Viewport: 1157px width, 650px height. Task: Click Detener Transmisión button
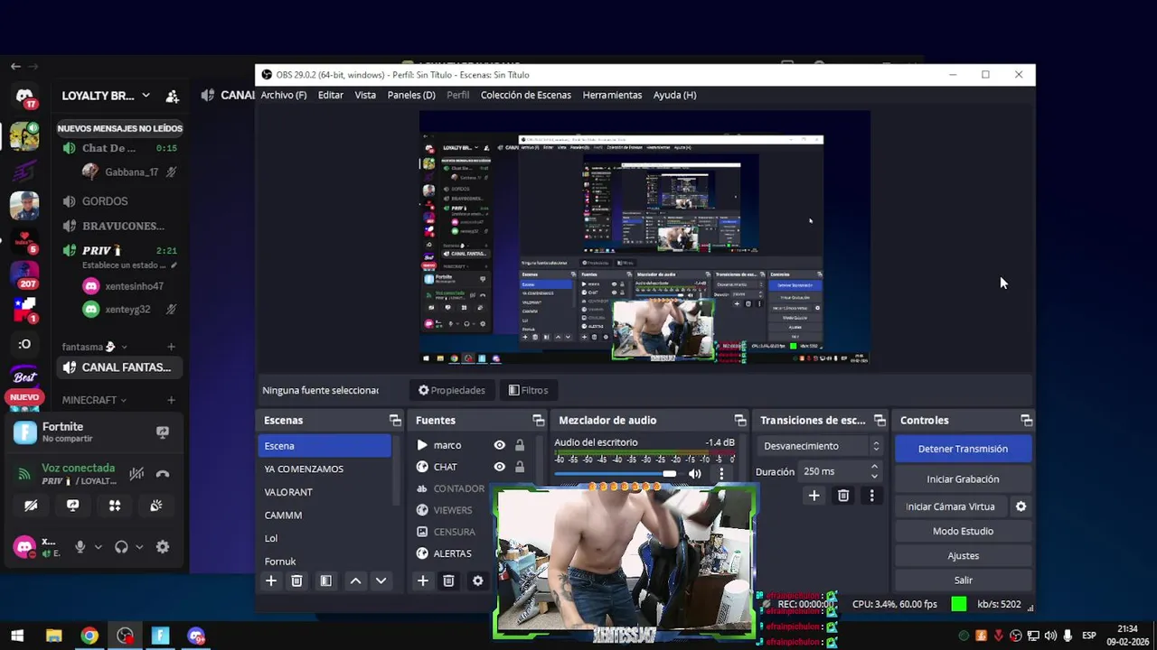[x=963, y=449]
